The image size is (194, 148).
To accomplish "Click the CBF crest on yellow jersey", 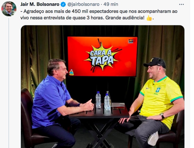I will 158,90.
